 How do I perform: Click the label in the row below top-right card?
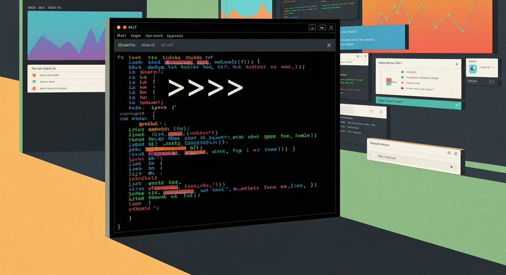472,81
